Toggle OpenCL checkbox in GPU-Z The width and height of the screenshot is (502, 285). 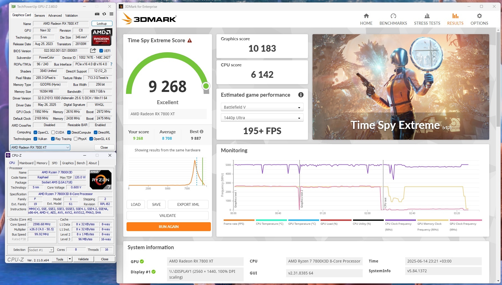[35, 132]
